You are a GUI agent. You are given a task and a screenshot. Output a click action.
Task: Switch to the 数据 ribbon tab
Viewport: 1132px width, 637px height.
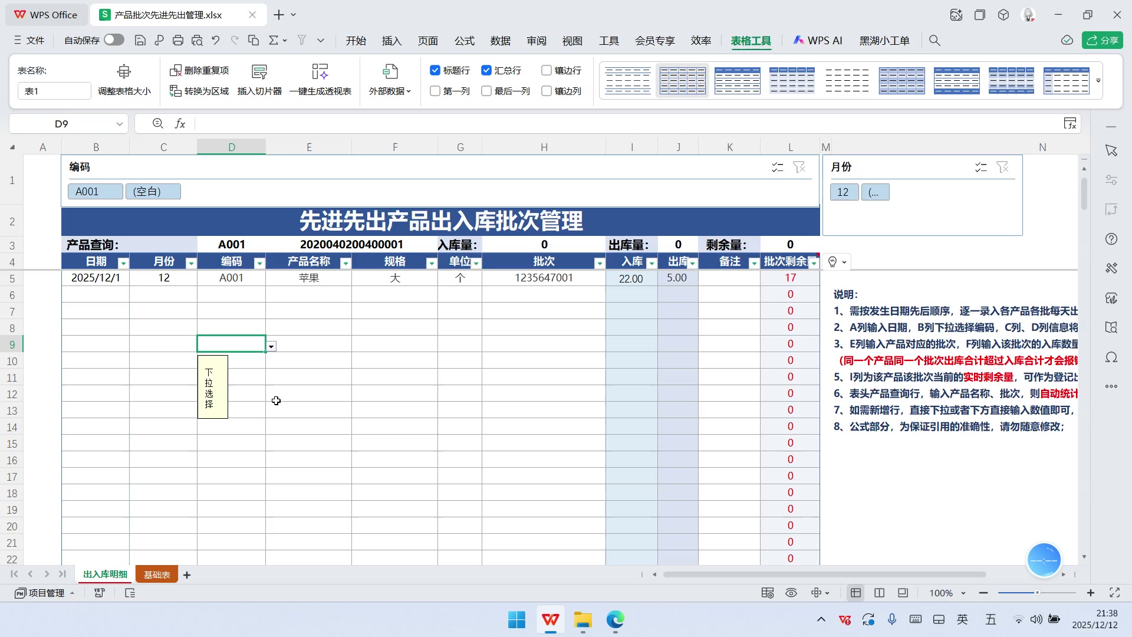(x=500, y=40)
